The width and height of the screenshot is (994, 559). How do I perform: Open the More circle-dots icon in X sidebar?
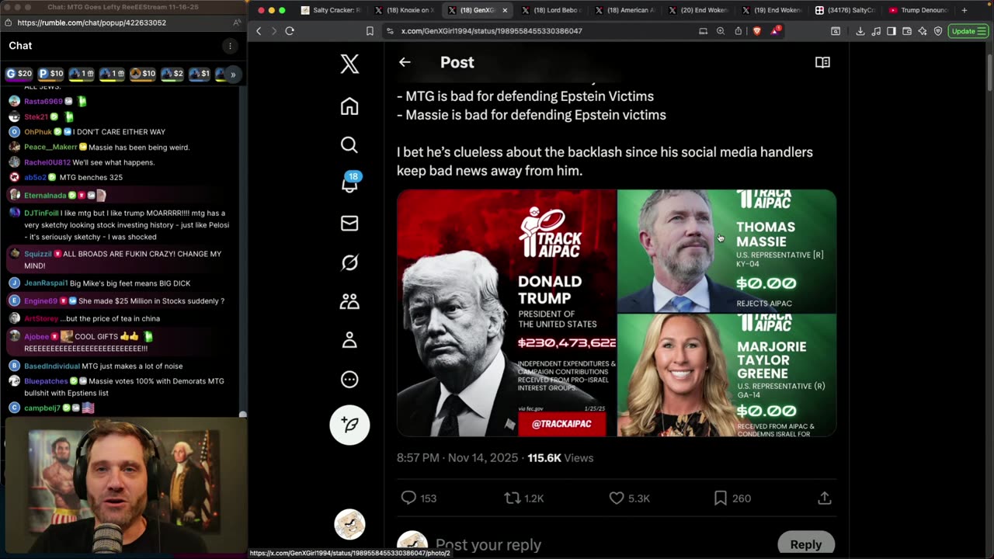(349, 379)
